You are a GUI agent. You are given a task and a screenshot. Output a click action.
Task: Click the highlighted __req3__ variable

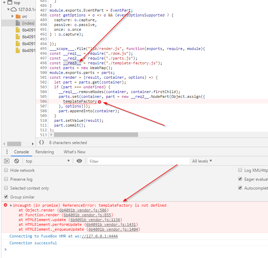pyautogui.click(x=72, y=63)
